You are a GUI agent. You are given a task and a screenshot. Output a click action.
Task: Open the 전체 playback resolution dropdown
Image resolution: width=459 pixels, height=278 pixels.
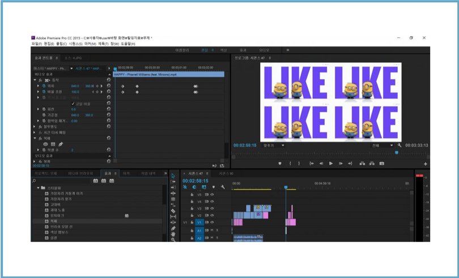click(x=382, y=146)
